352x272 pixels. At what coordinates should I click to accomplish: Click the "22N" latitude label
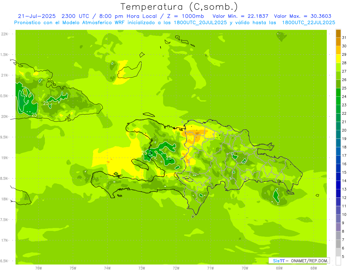pos(5,34)
